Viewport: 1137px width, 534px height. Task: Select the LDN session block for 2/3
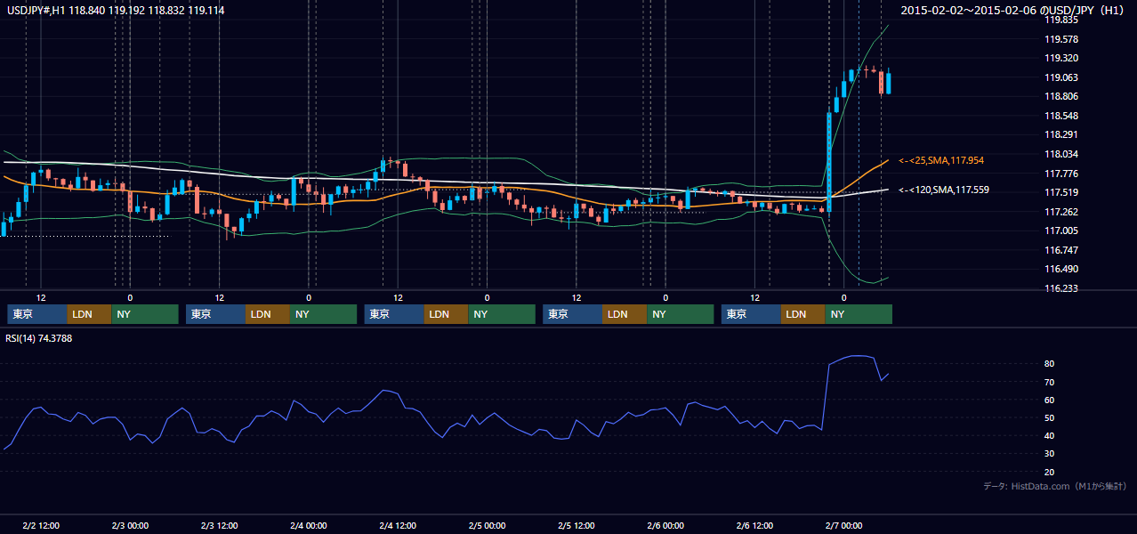click(x=268, y=314)
